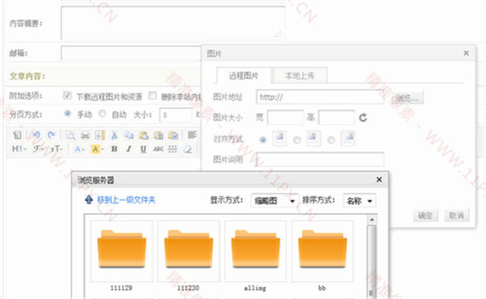Open H1 heading format dropdown
The height and width of the screenshot is (299, 486).
pos(19,149)
